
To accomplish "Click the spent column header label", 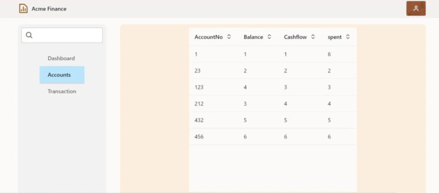I will (x=335, y=37).
